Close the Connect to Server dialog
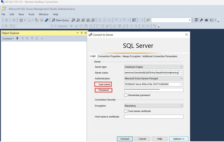Screen dimensions: 224x142 pos(186,35)
